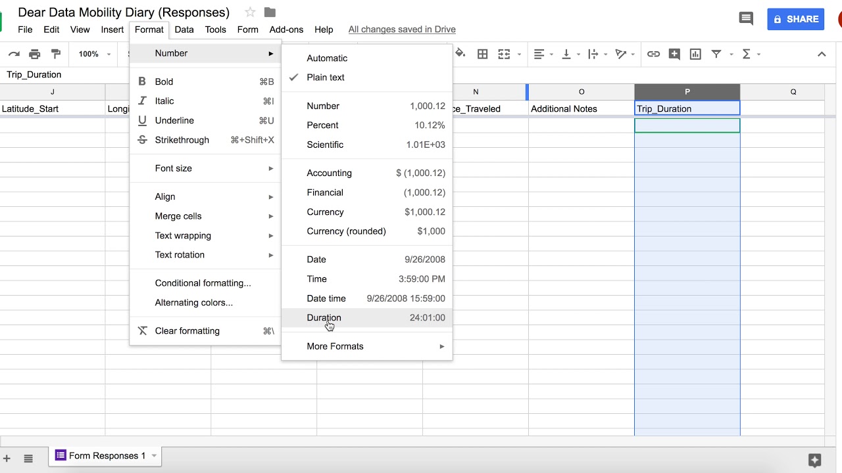The image size is (842, 473).
Task: Choose Automatic number format
Action: coord(367,58)
